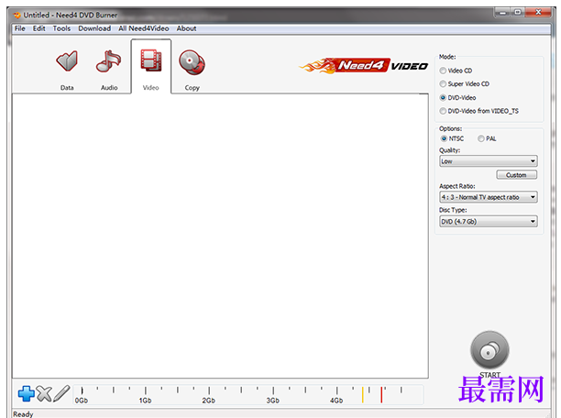Click the Need4 Video logo banner

click(363, 66)
